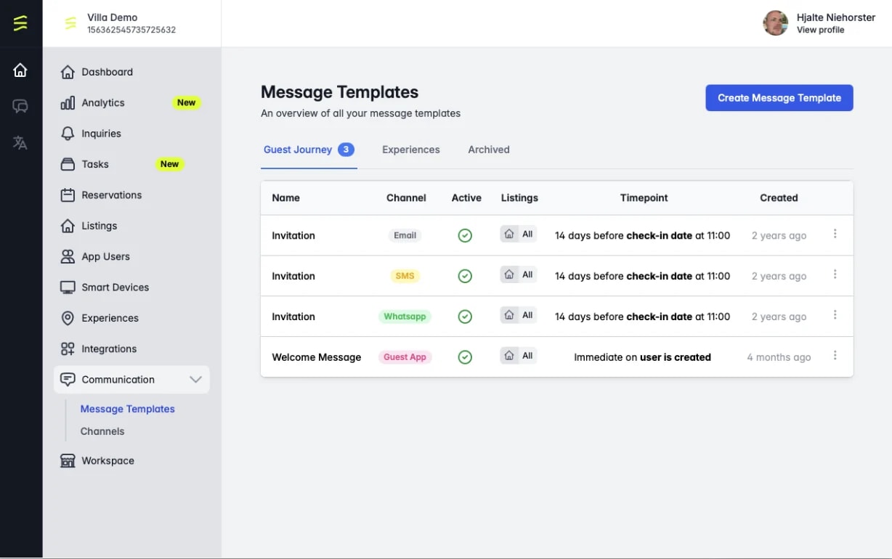Image resolution: width=892 pixels, height=559 pixels.
Task: Click the Inquiries bell icon
Action: click(x=68, y=134)
